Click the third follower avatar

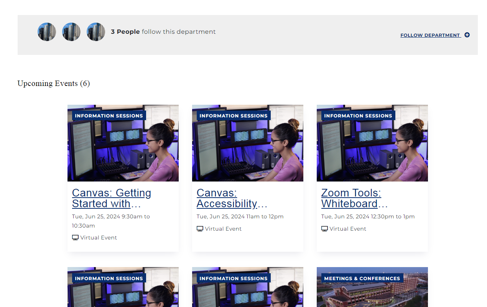coord(96,32)
